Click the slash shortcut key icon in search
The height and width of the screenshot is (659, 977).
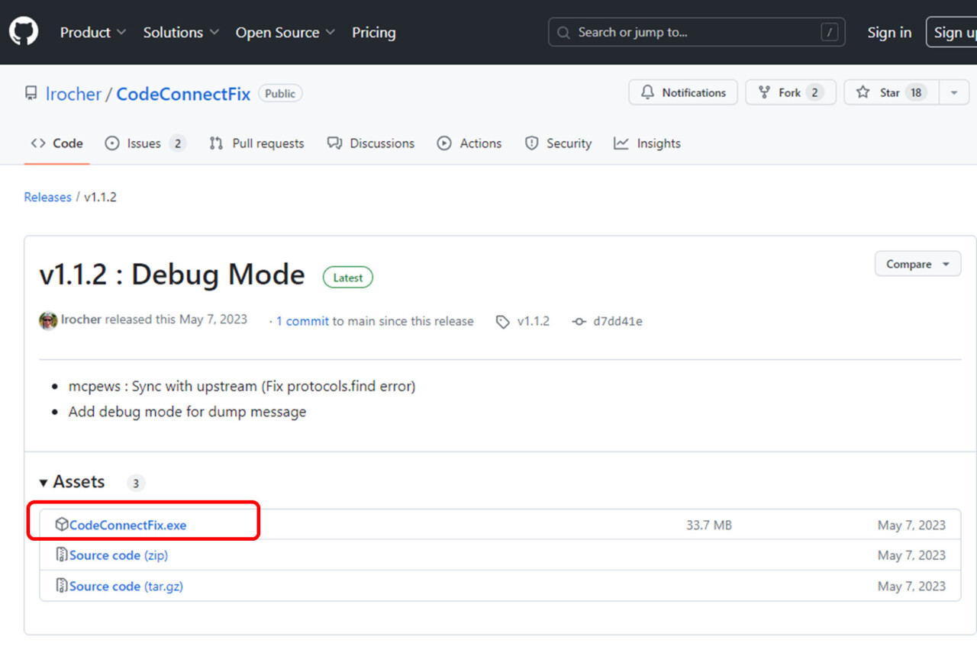click(x=829, y=32)
